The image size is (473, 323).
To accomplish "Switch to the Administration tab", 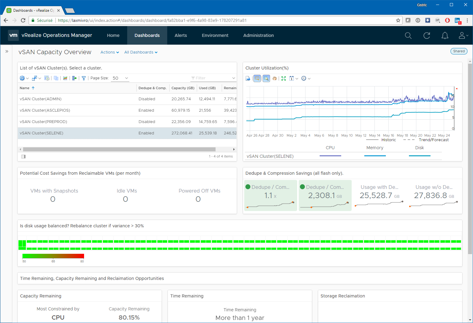I will pos(258,35).
